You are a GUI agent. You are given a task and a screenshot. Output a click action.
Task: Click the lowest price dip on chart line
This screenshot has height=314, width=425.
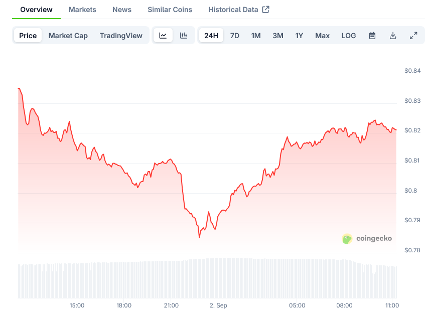click(200, 237)
